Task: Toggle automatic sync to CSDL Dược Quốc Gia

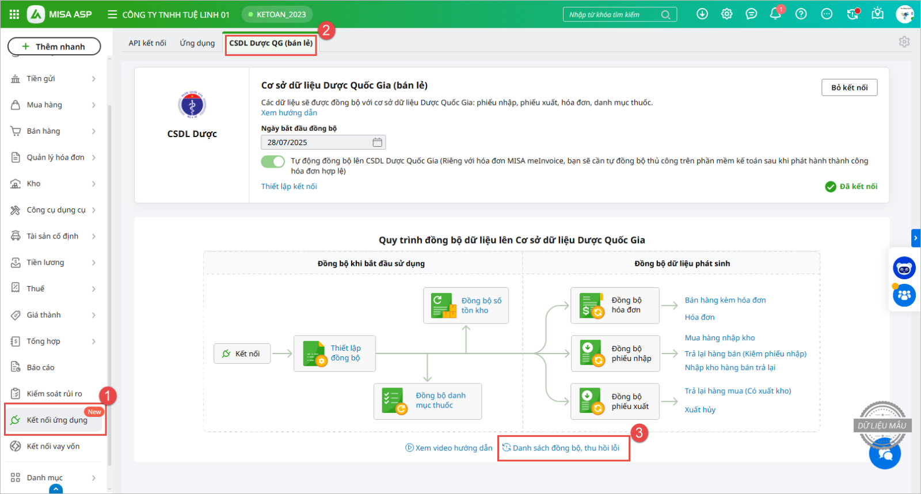Action: [x=273, y=161]
